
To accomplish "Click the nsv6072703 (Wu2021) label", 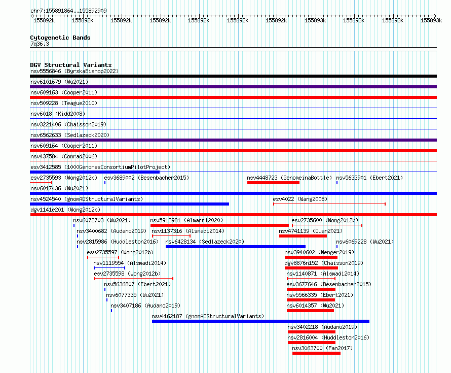I will 102,220.
